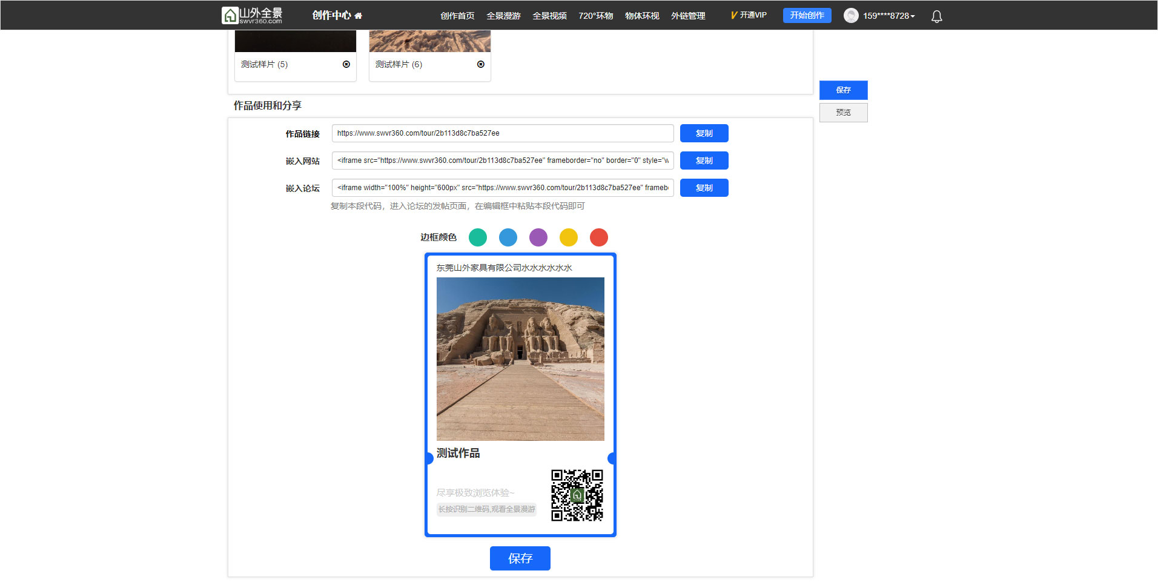Select radio button for 测试样片 (6)

(481, 64)
